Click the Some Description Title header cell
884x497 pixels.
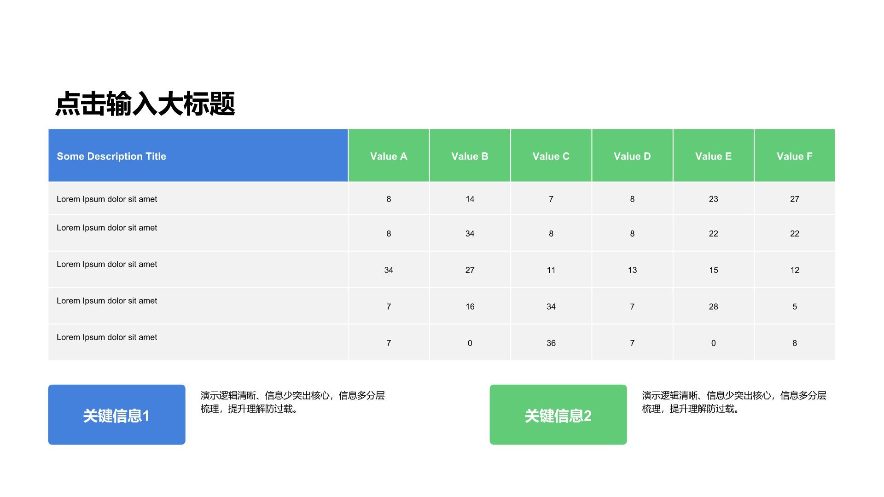click(x=111, y=156)
